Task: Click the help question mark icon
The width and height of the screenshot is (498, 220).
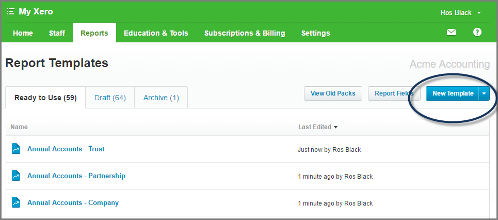Action: tap(477, 32)
